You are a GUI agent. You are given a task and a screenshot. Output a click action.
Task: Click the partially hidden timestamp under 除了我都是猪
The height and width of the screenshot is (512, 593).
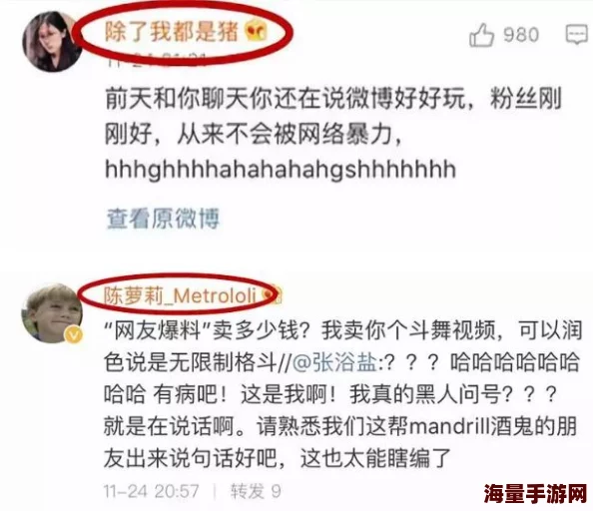(x=157, y=60)
